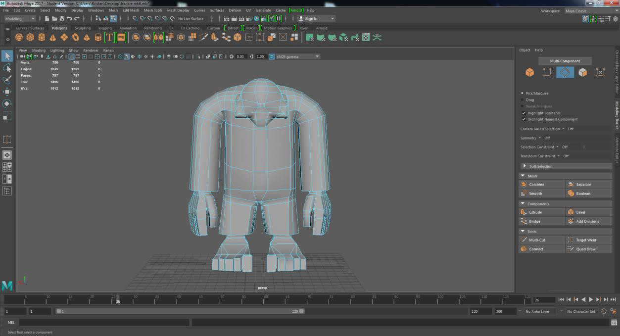This screenshot has width=620, height=336.
Task: Uncheck Highlight Nearest Component
Action: click(x=524, y=119)
